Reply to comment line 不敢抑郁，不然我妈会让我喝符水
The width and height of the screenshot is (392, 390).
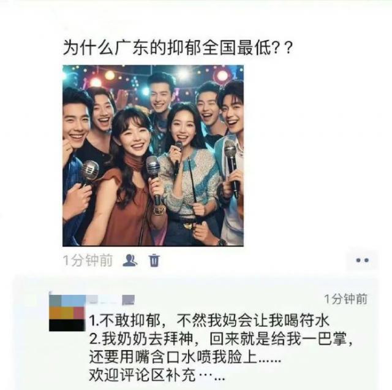coord(209,321)
